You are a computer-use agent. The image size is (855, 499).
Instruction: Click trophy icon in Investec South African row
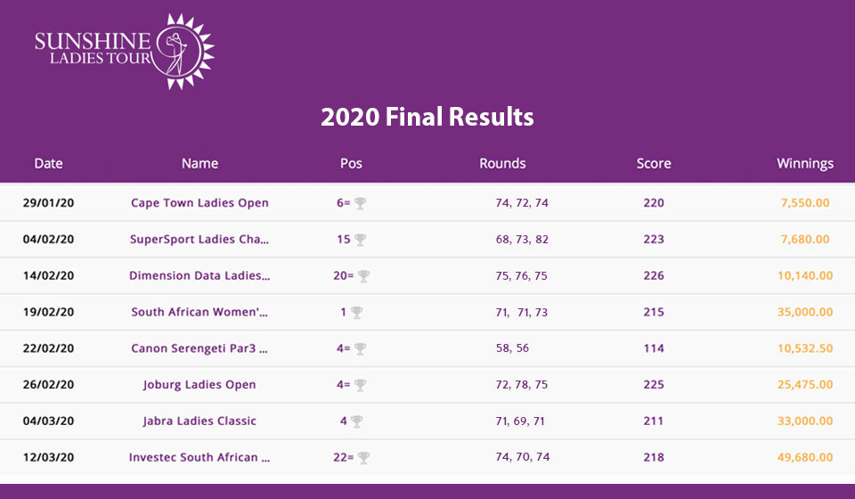click(363, 457)
